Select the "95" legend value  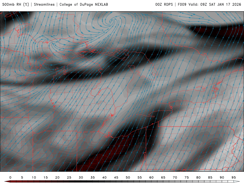(234, 178)
